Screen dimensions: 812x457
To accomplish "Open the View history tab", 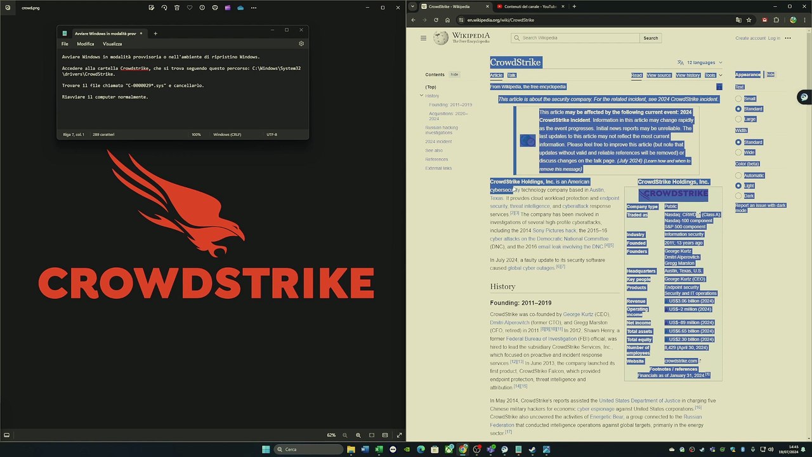I will point(688,76).
